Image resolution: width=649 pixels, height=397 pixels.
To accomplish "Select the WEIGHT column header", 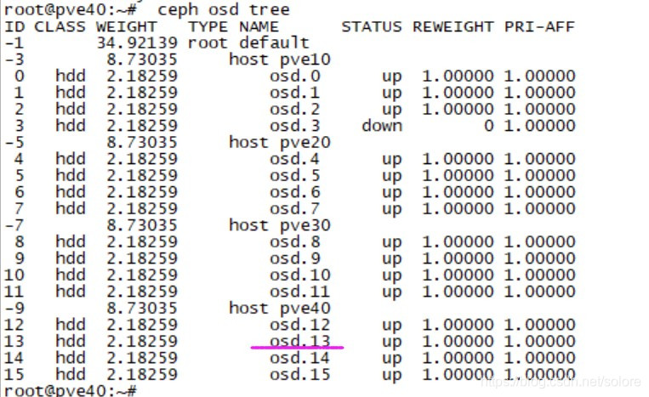I will [x=126, y=27].
